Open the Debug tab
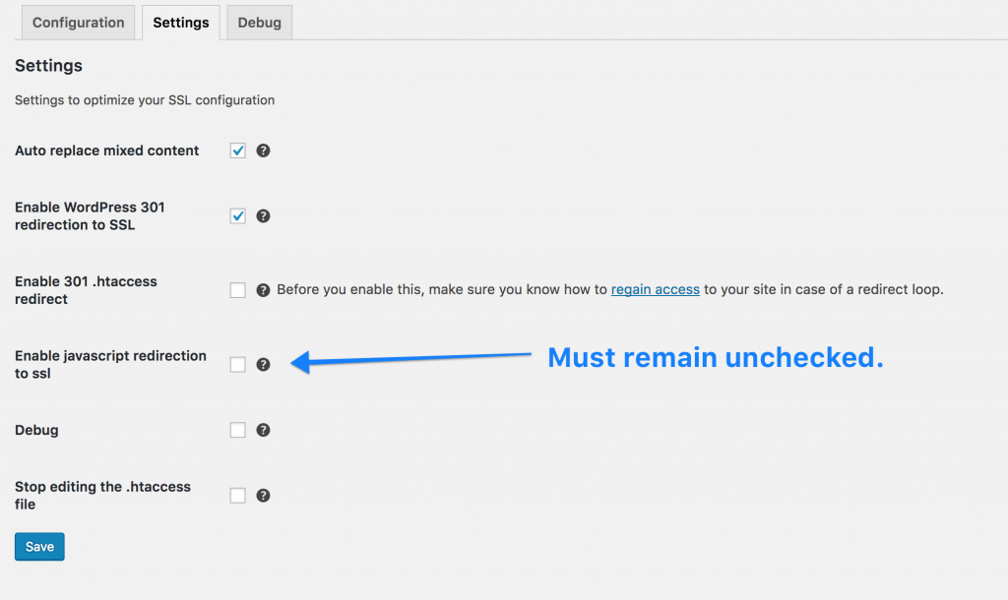The width and height of the screenshot is (1008, 600). coord(259,22)
